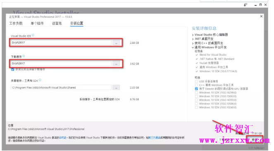Select .NET Native 和 .NET Standard item
274x151 pixels.
pyautogui.click(x=217, y=59)
